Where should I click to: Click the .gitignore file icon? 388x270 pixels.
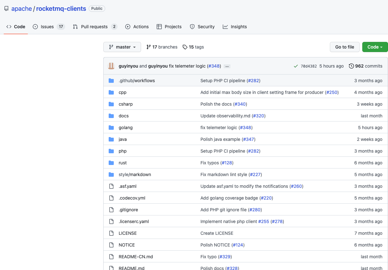[111, 210]
